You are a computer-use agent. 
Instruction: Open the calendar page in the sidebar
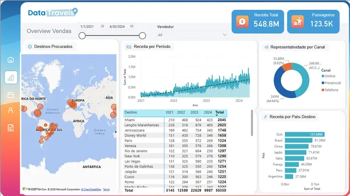(x=11, y=95)
